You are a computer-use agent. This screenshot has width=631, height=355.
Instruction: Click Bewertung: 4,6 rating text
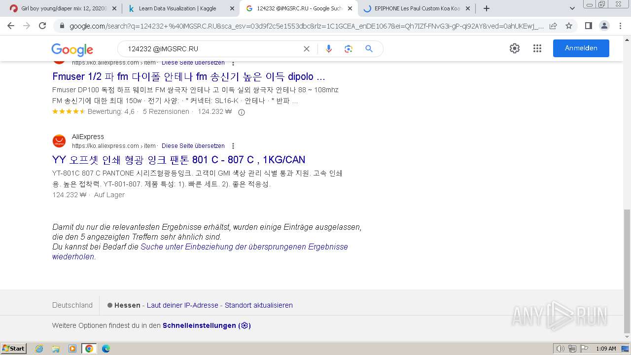(111, 112)
